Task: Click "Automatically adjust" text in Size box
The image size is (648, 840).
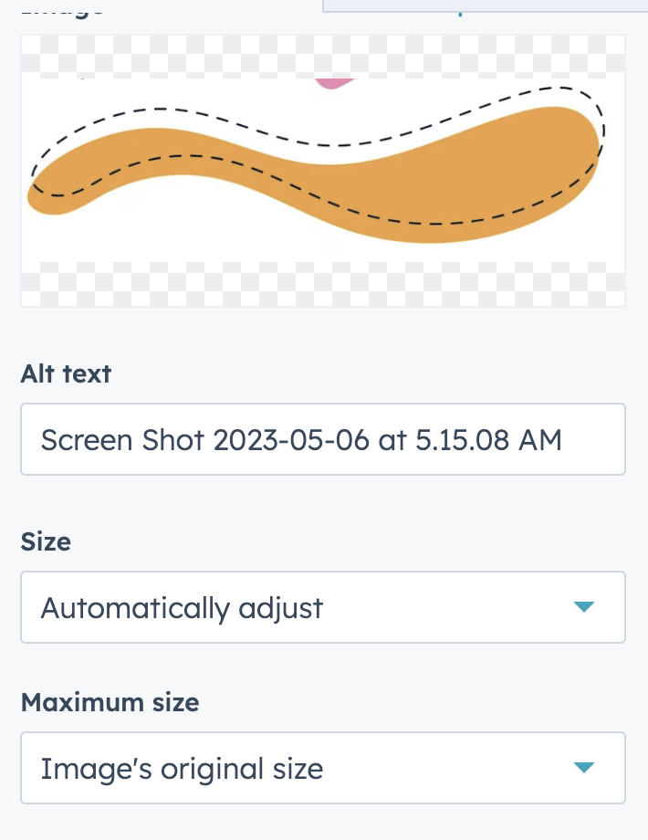Action: pyautogui.click(x=183, y=609)
